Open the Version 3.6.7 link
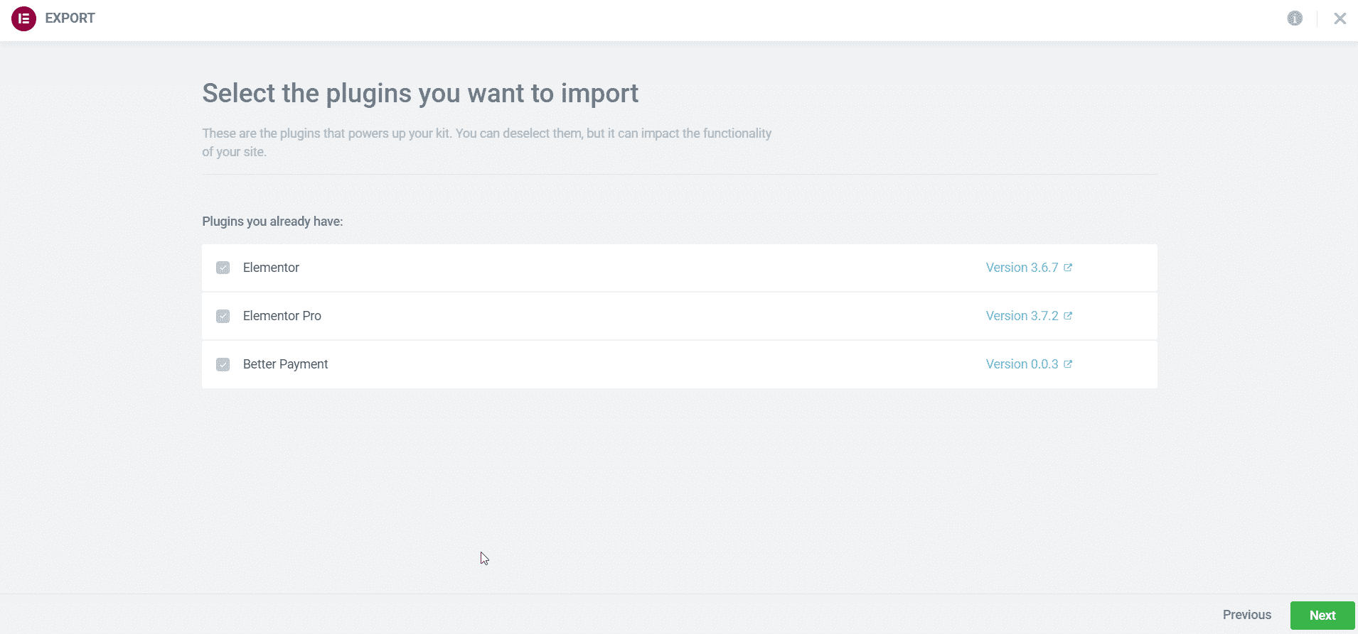This screenshot has width=1358, height=634. (x=1022, y=268)
